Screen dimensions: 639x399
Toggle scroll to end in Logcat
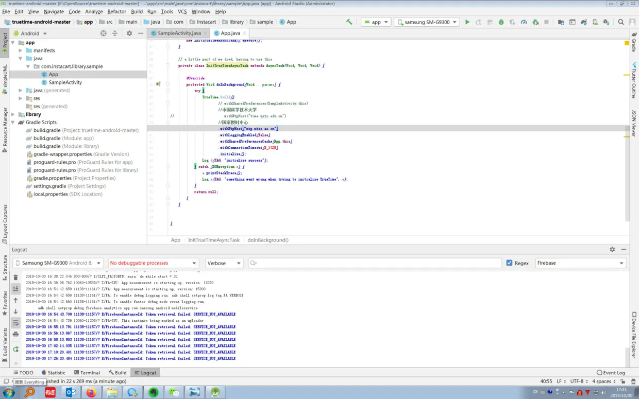click(x=15, y=289)
